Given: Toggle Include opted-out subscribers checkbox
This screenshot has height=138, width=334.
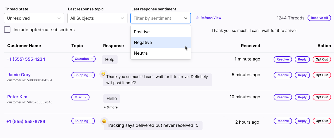Looking at the screenshot, I should [x=7, y=30].
